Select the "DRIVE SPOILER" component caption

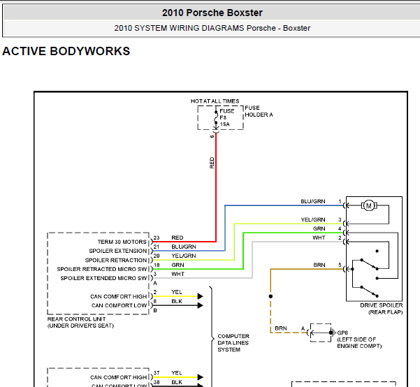pyautogui.click(x=381, y=305)
